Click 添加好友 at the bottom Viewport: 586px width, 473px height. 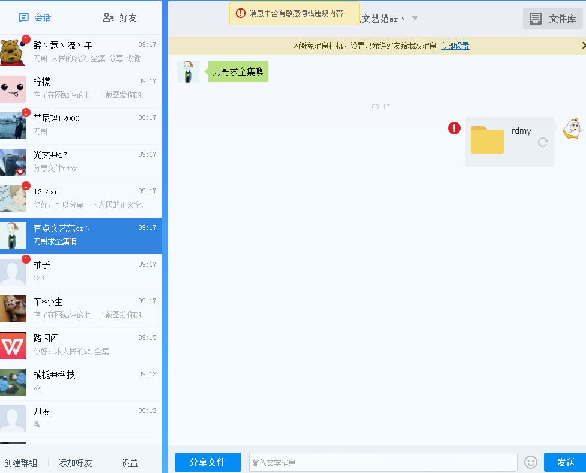pyautogui.click(x=75, y=463)
